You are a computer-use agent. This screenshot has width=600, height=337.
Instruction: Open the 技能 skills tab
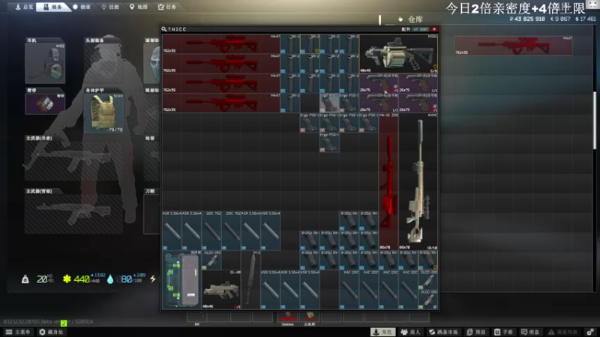pos(110,7)
